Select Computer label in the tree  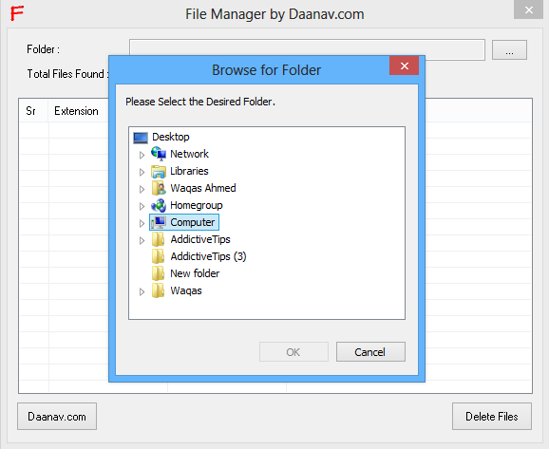(x=193, y=222)
